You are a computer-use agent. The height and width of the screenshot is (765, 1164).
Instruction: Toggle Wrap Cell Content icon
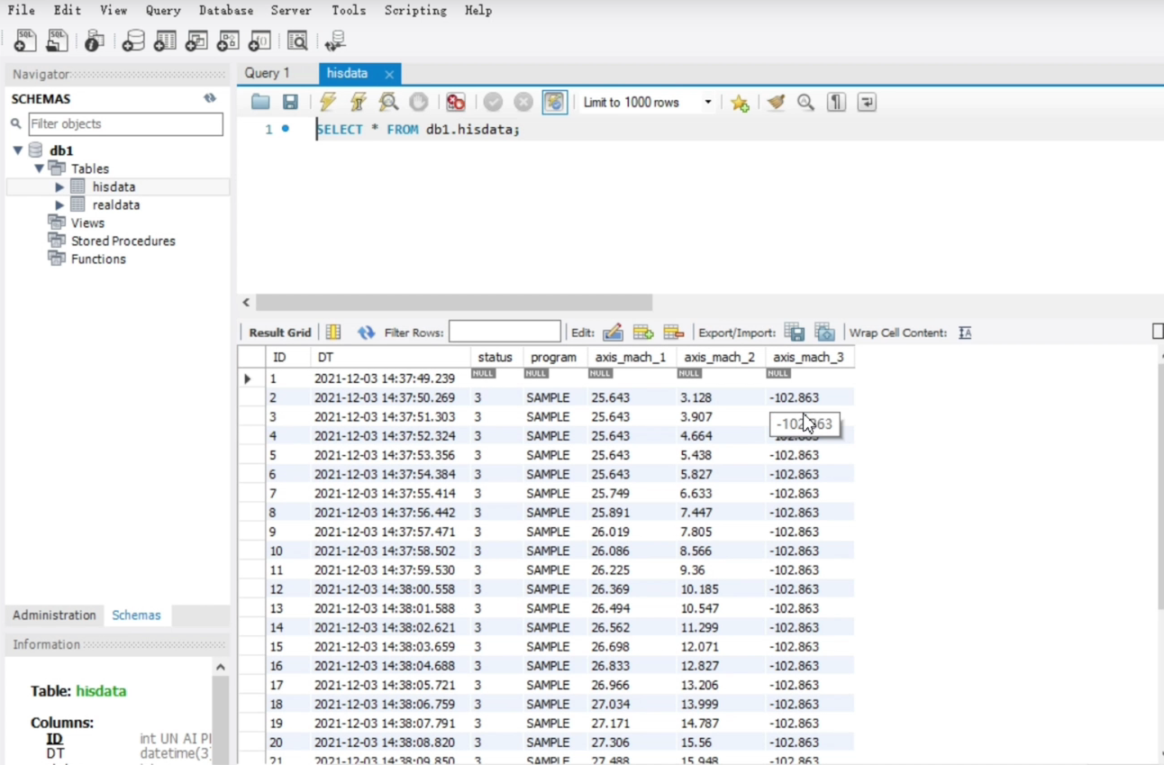click(965, 332)
